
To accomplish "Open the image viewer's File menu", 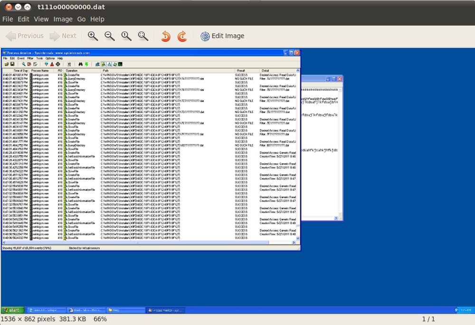I will [8, 19].
